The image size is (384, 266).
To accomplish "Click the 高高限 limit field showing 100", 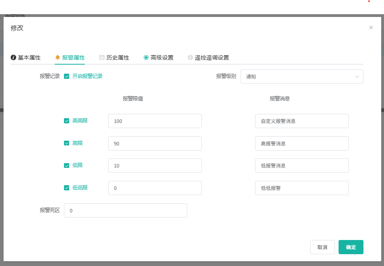I will tap(155, 121).
